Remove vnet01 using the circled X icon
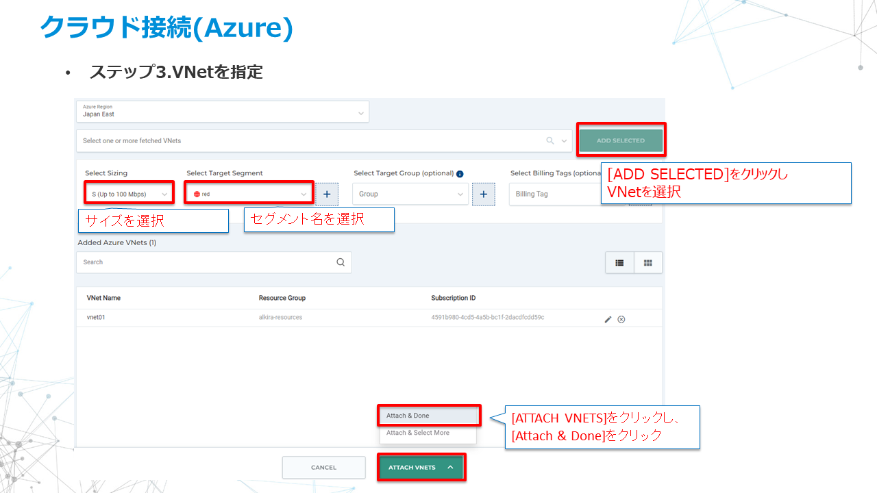Image resolution: width=877 pixels, height=493 pixels. (x=621, y=319)
